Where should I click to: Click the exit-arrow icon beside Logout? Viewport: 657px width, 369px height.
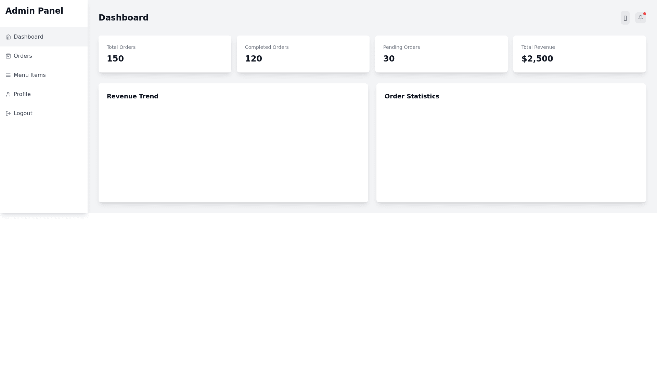pyautogui.click(x=8, y=113)
